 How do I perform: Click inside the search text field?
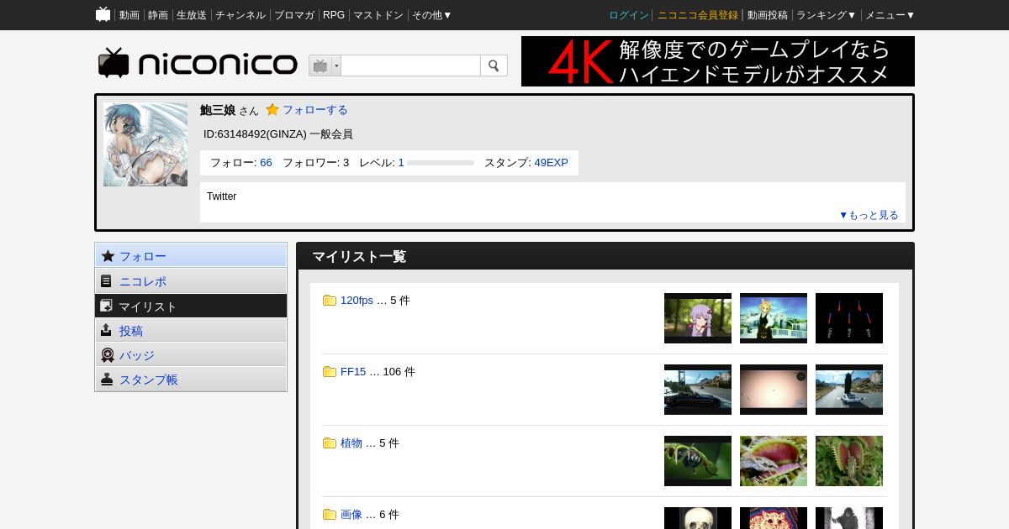click(x=410, y=65)
